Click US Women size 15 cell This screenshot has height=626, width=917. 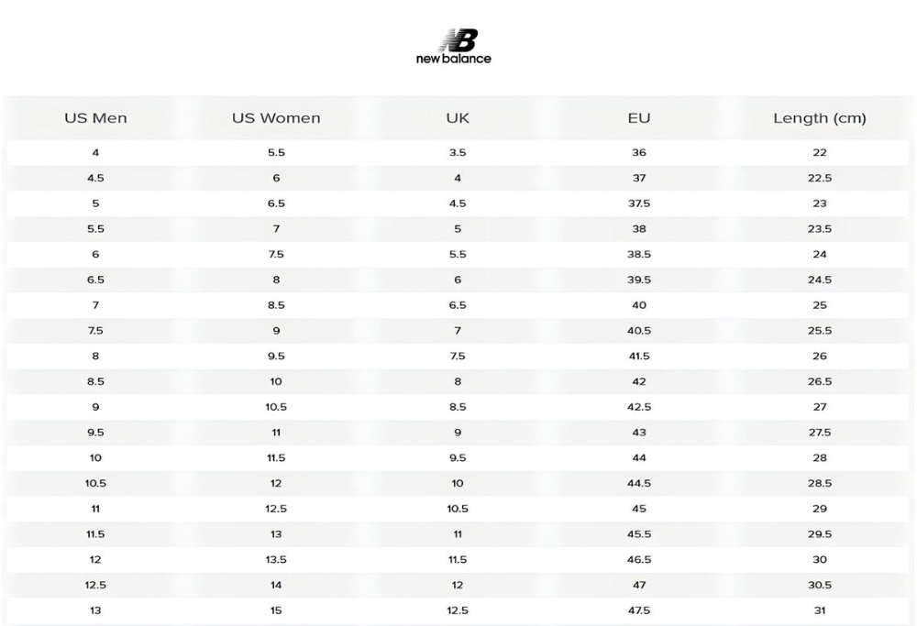pyautogui.click(x=276, y=610)
